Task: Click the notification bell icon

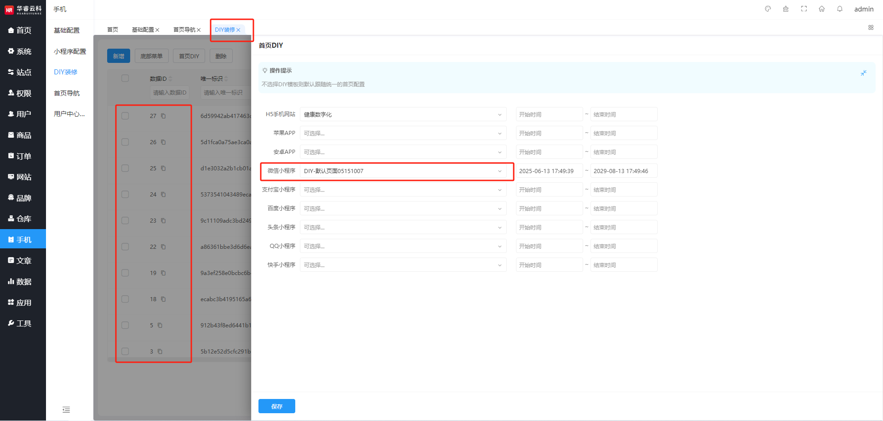Action: pos(840,9)
